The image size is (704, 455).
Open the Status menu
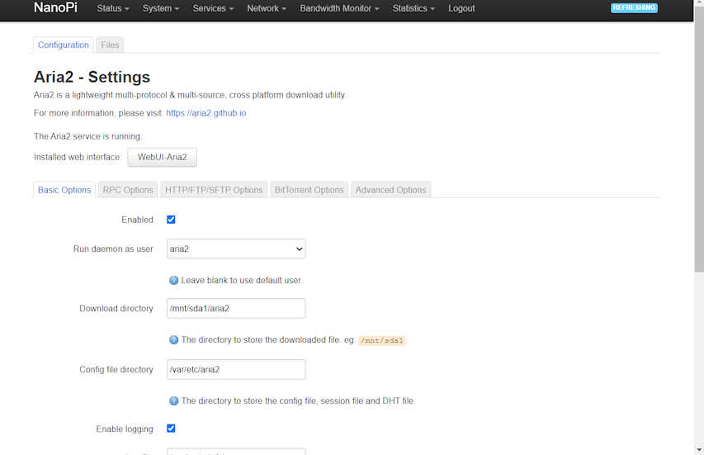click(113, 8)
